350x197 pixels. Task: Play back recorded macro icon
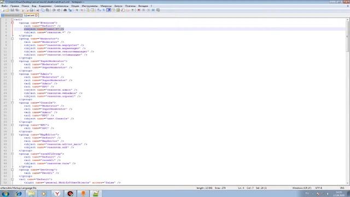click(148, 10)
